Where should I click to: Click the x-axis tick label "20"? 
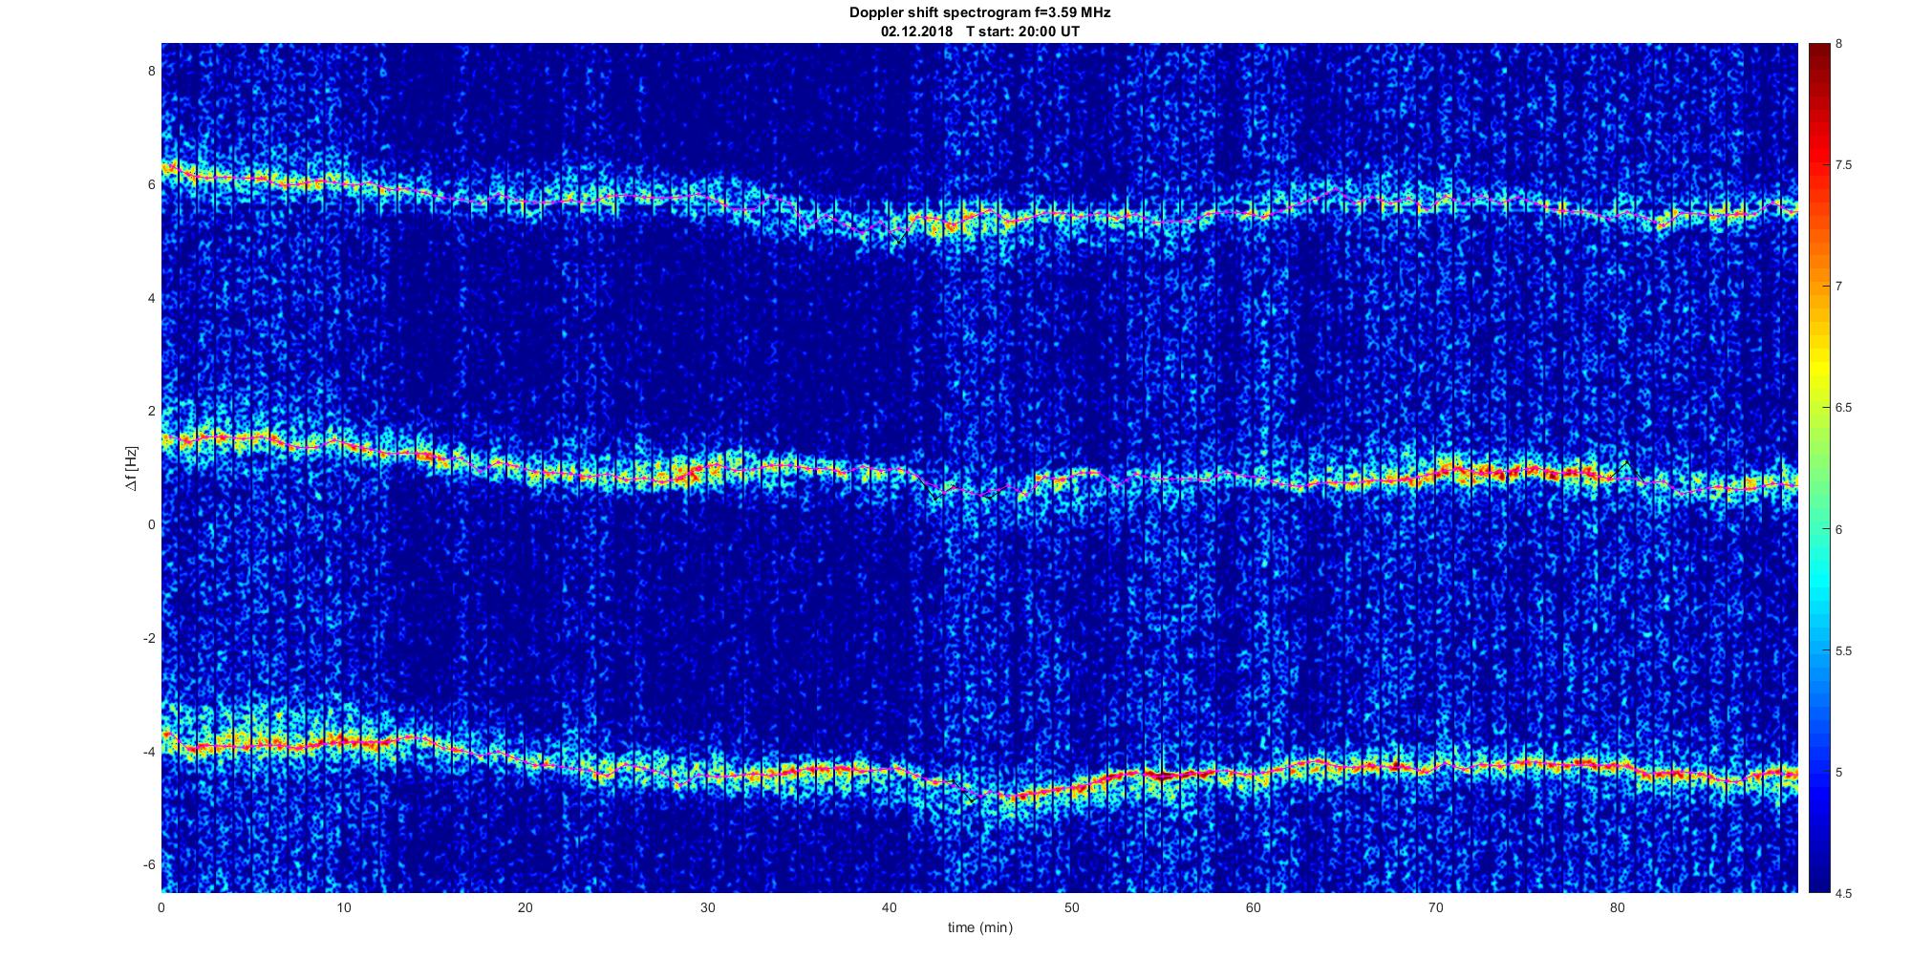pyautogui.click(x=526, y=907)
